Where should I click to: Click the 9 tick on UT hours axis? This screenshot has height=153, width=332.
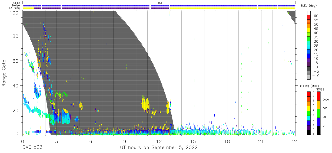coord(125,141)
